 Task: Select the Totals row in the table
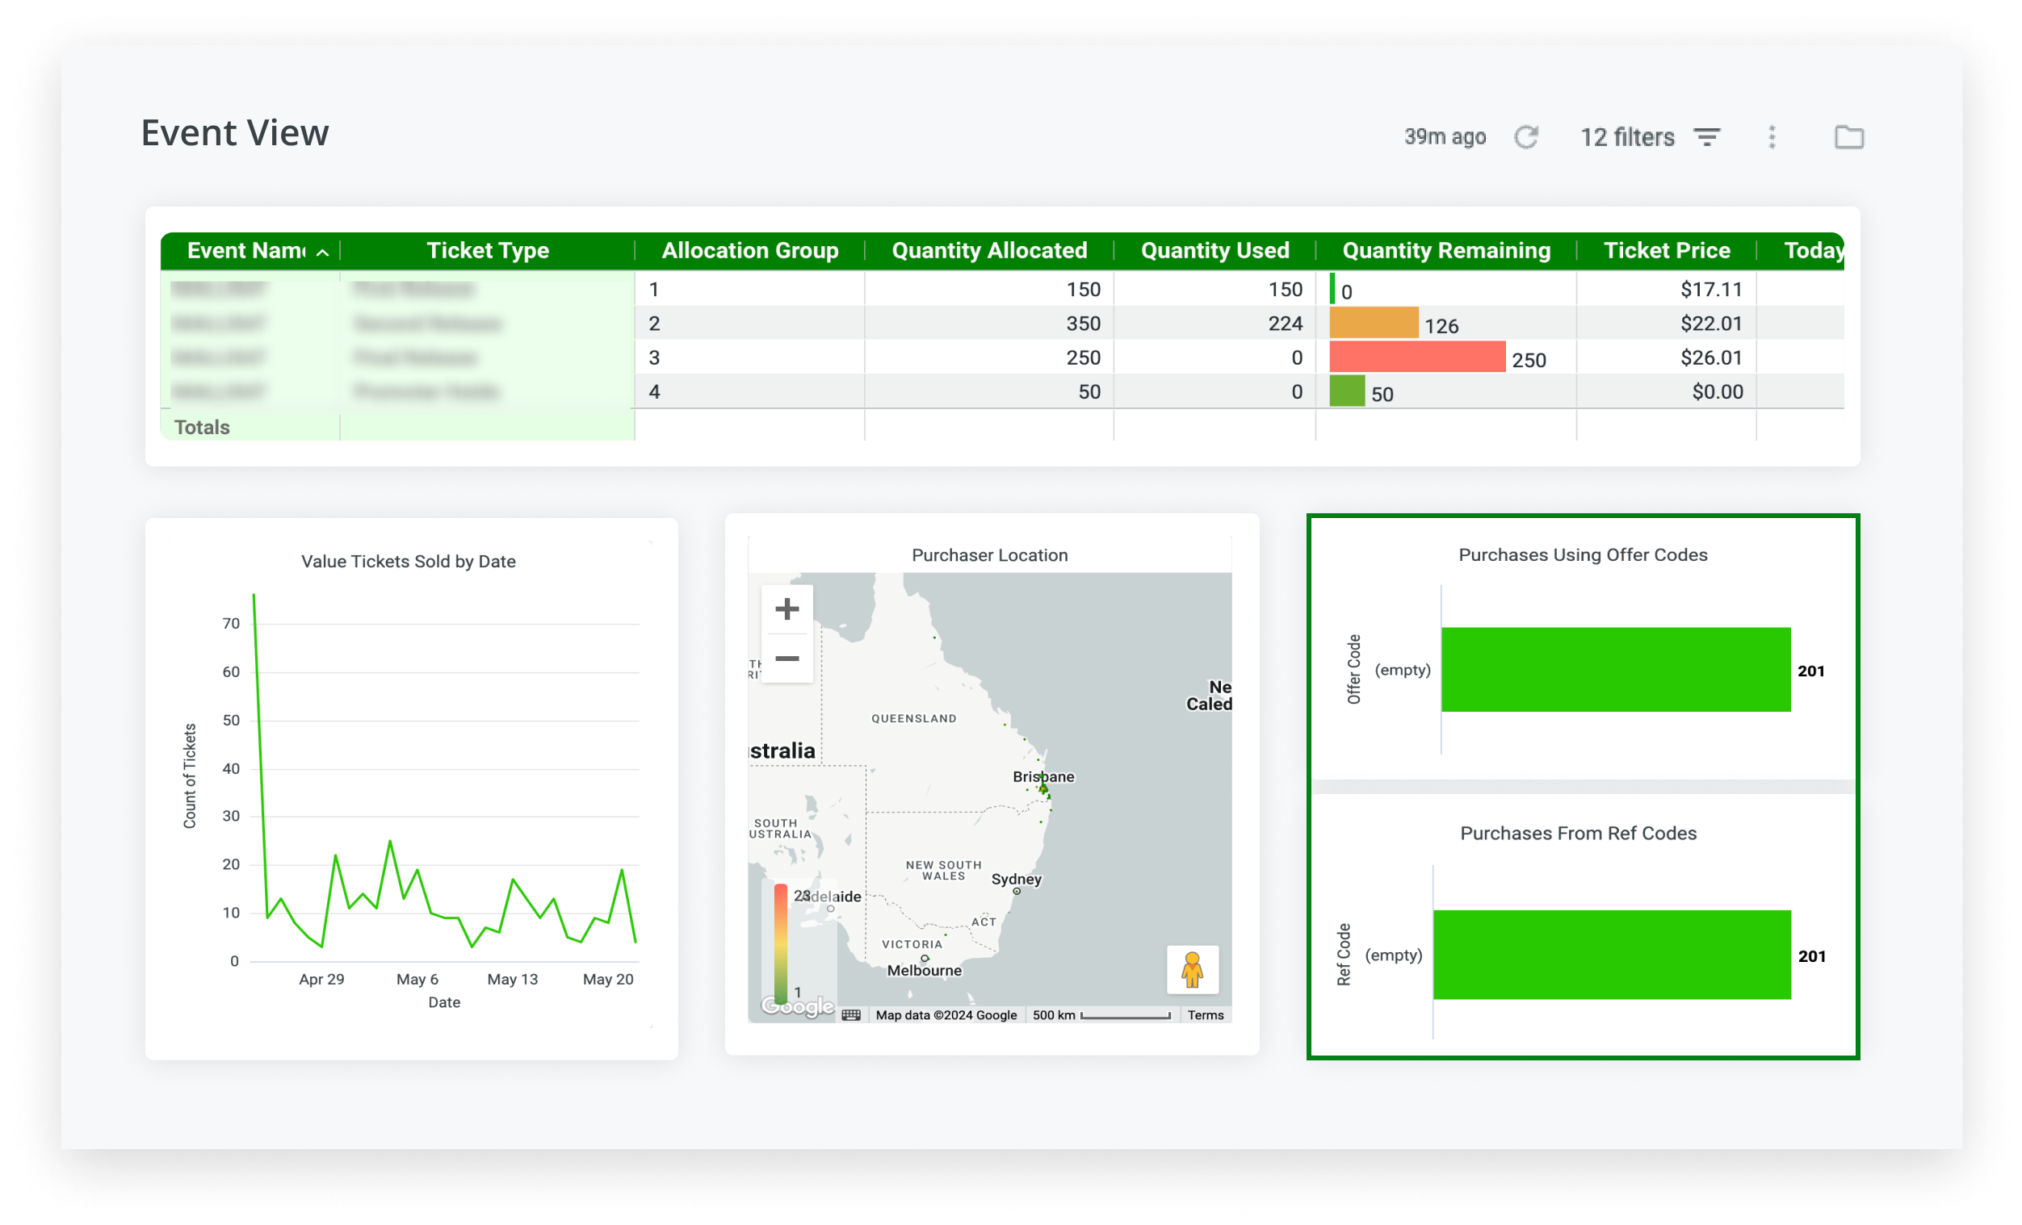pyautogui.click(x=202, y=426)
